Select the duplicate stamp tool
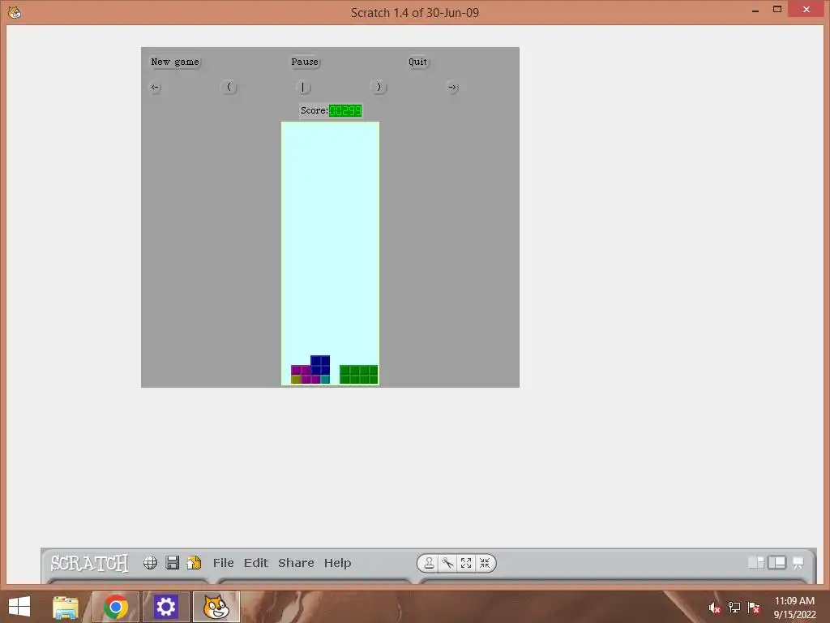Screen dimensions: 830x623 [x=429, y=563]
